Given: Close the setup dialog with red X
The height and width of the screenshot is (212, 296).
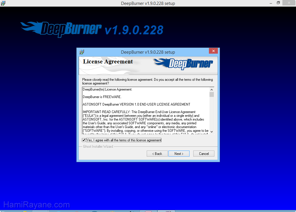Looking at the screenshot, I should [x=213, y=51].
